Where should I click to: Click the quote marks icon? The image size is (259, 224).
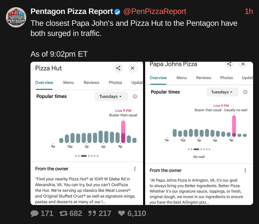(92, 213)
